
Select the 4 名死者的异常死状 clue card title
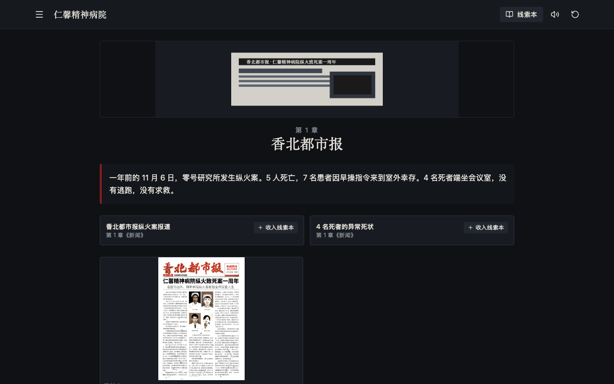point(345,227)
